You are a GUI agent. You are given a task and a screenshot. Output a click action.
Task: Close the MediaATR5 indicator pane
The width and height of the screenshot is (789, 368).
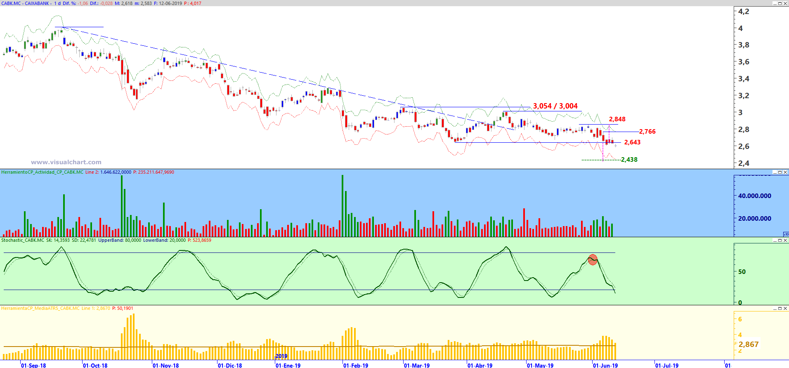click(x=785, y=308)
